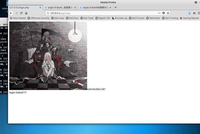Open Kali Tools bookmark
The image size is (200, 134).
click(87, 18)
